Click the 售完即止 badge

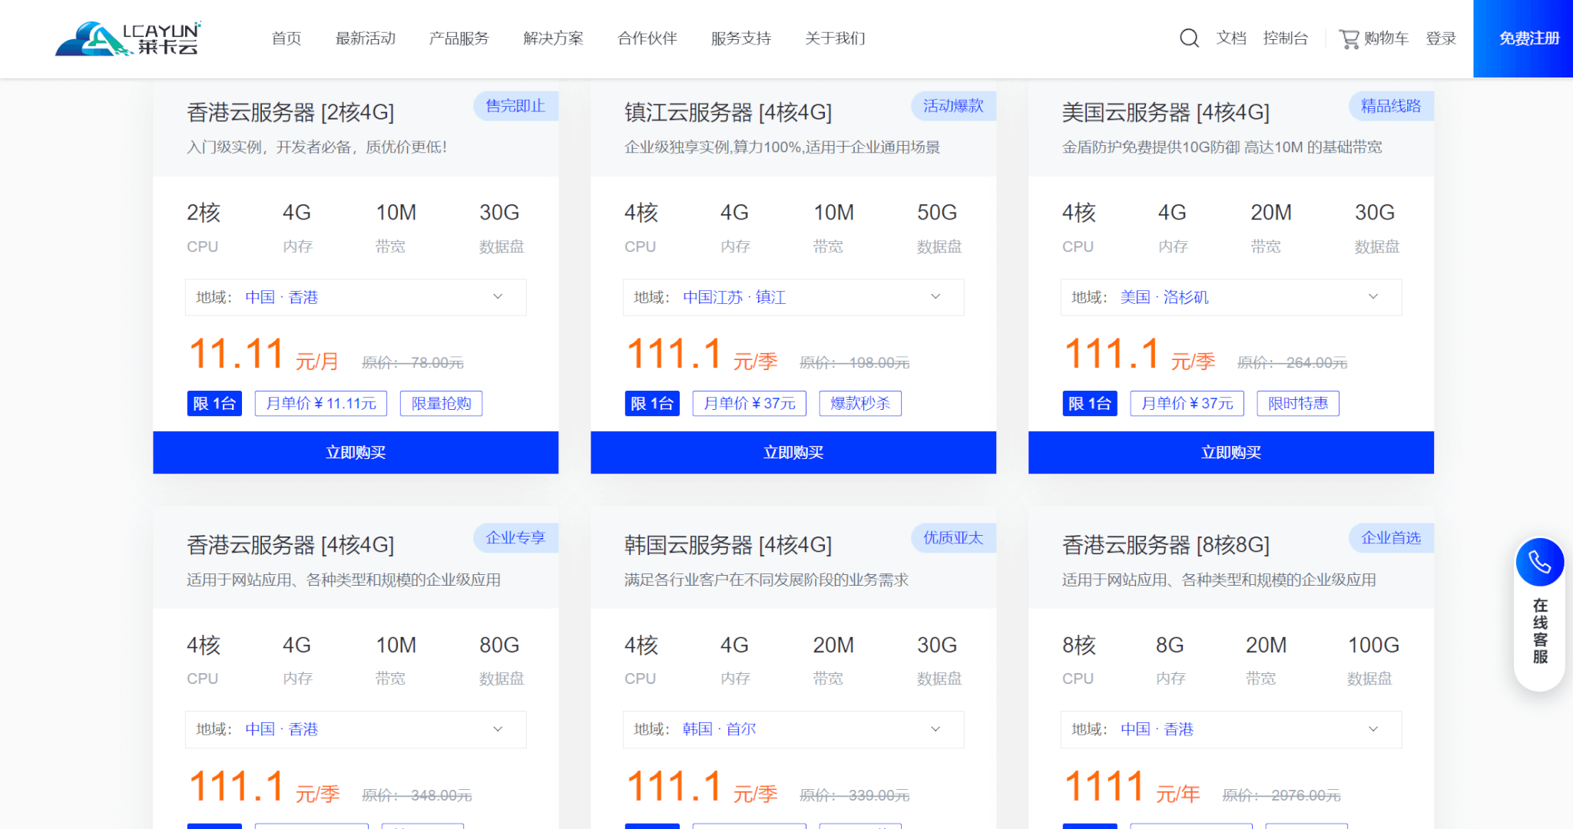[515, 106]
